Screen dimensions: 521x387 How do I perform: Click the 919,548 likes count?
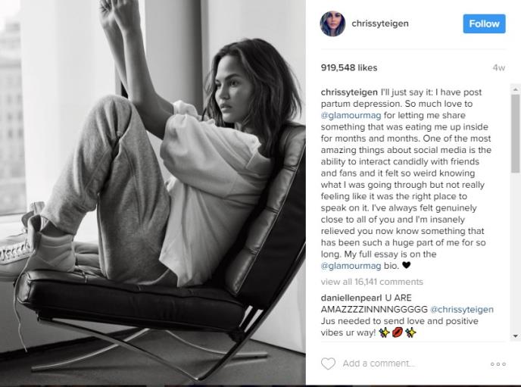[349, 67]
